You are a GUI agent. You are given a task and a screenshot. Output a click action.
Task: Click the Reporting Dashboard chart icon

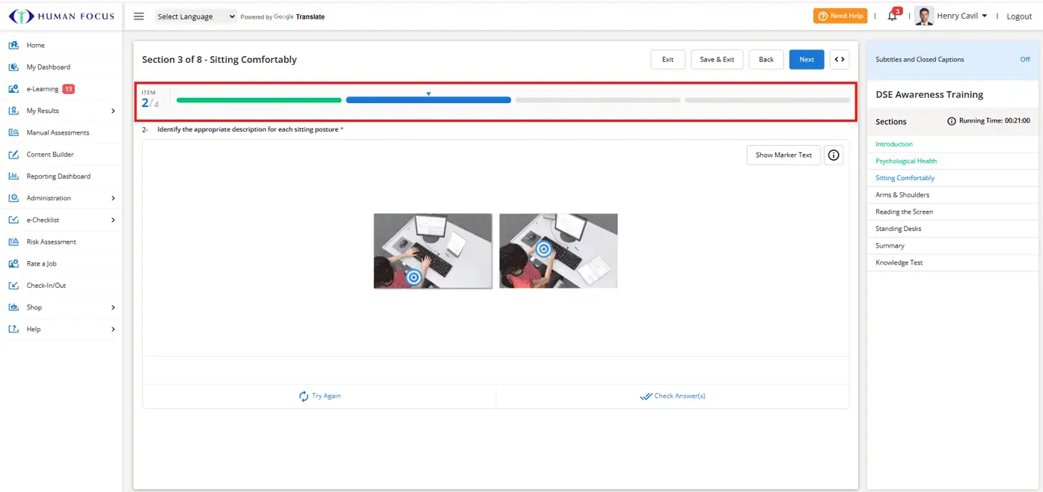(13, 176)
